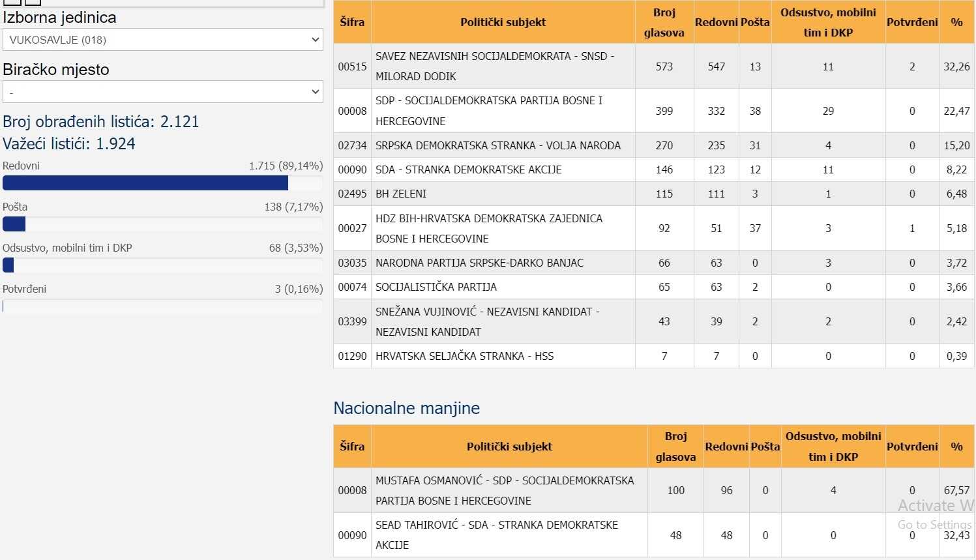Click Broj glasova header in main table
This screenshot has width=976, height=560.
click(664, 22)
